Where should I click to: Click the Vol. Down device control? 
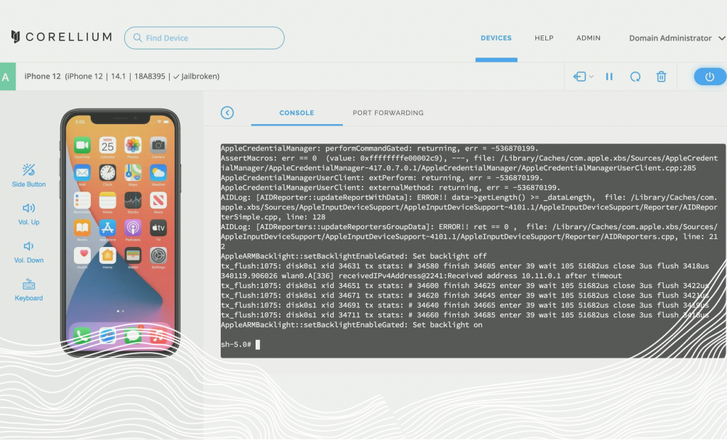point(28,252)
